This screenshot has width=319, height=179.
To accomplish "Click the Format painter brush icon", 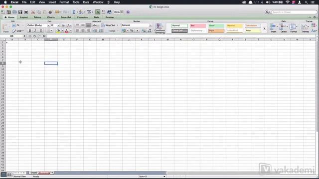I will coord(50,12).
